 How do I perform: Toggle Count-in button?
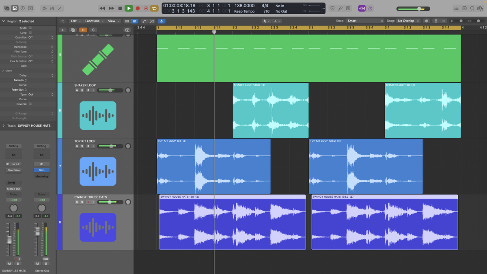362,8
